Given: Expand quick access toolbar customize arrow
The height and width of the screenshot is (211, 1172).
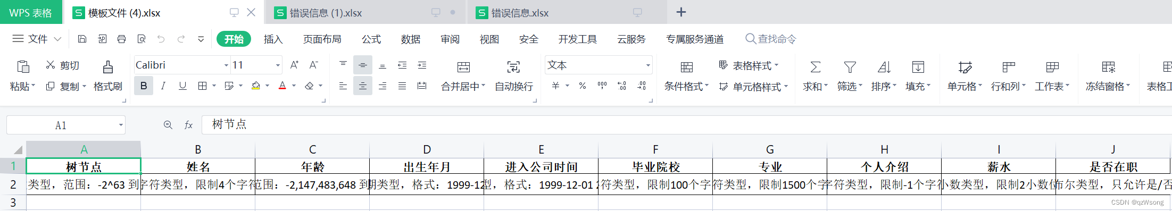Looking at the screenshot, I should pos(201,39).
